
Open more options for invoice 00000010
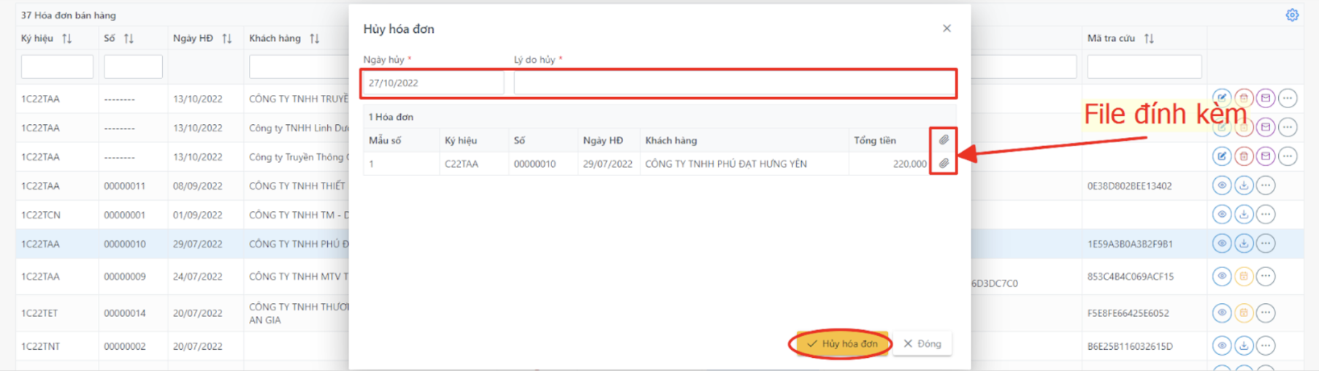[1266, 244]
